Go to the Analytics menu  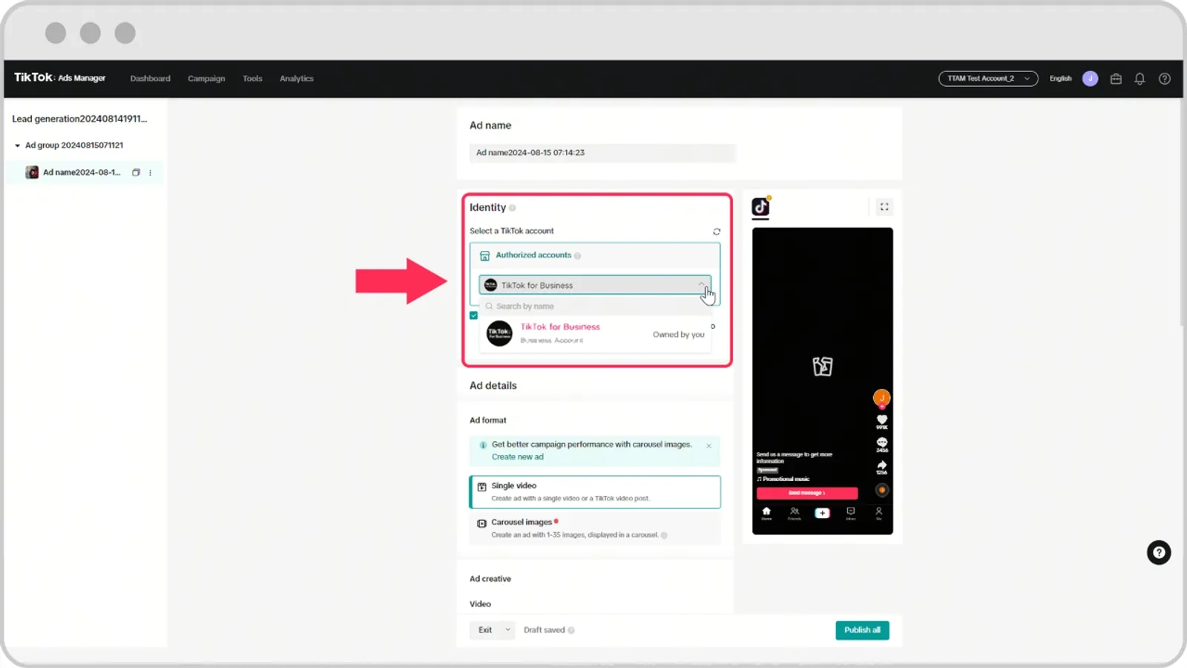click(297, 79)
